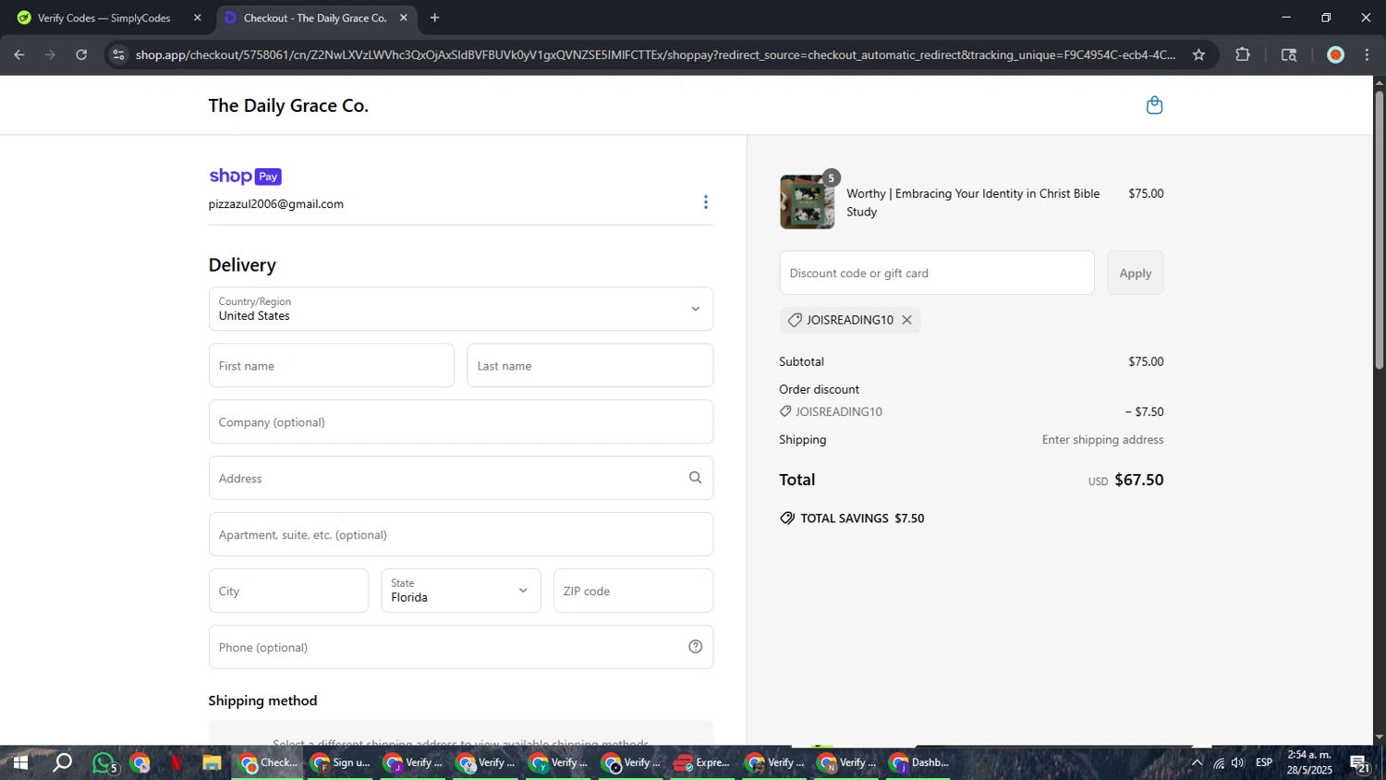Click the phone field help icon

(696, 647)
